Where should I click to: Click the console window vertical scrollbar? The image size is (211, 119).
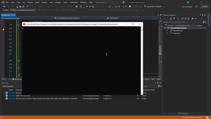point(142,60)
